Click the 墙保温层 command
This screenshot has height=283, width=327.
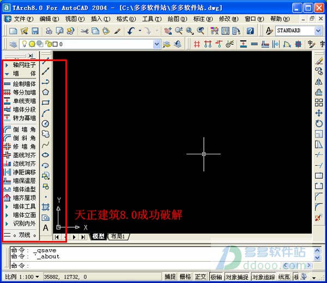point(20,180)
